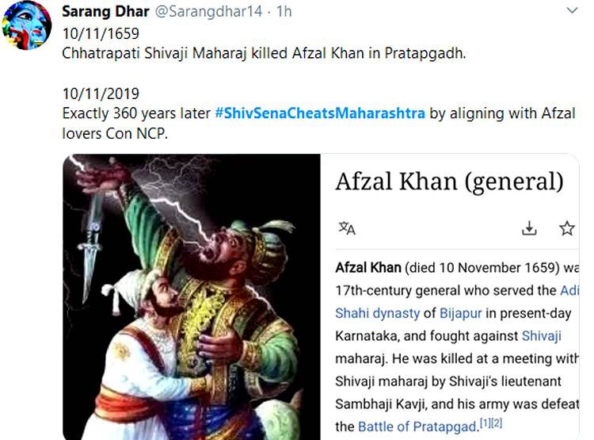Open the Battle of Pratapgad link

(x=419, y=427)
